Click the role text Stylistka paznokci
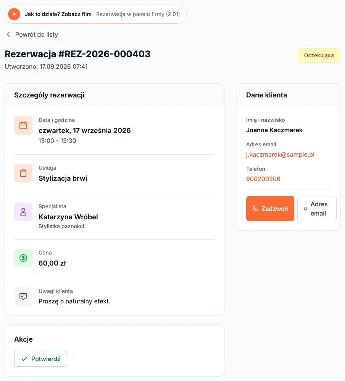The image size is (345, 381). pos(61,226)
